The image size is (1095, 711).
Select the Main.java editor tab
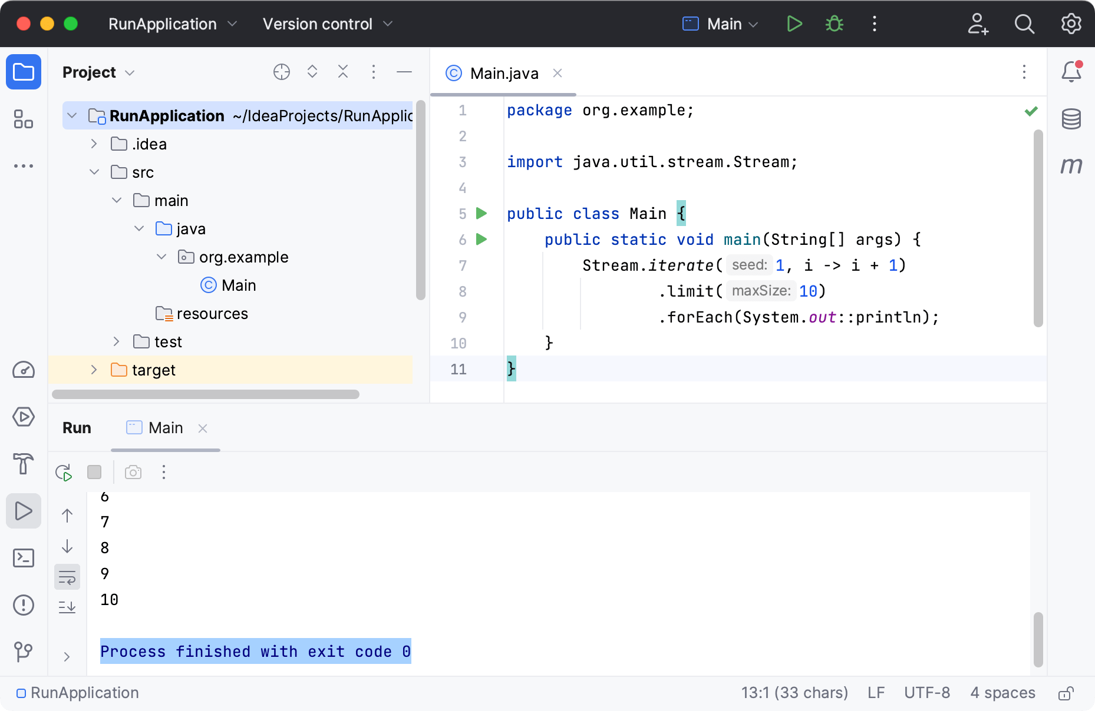click(504, 74)
